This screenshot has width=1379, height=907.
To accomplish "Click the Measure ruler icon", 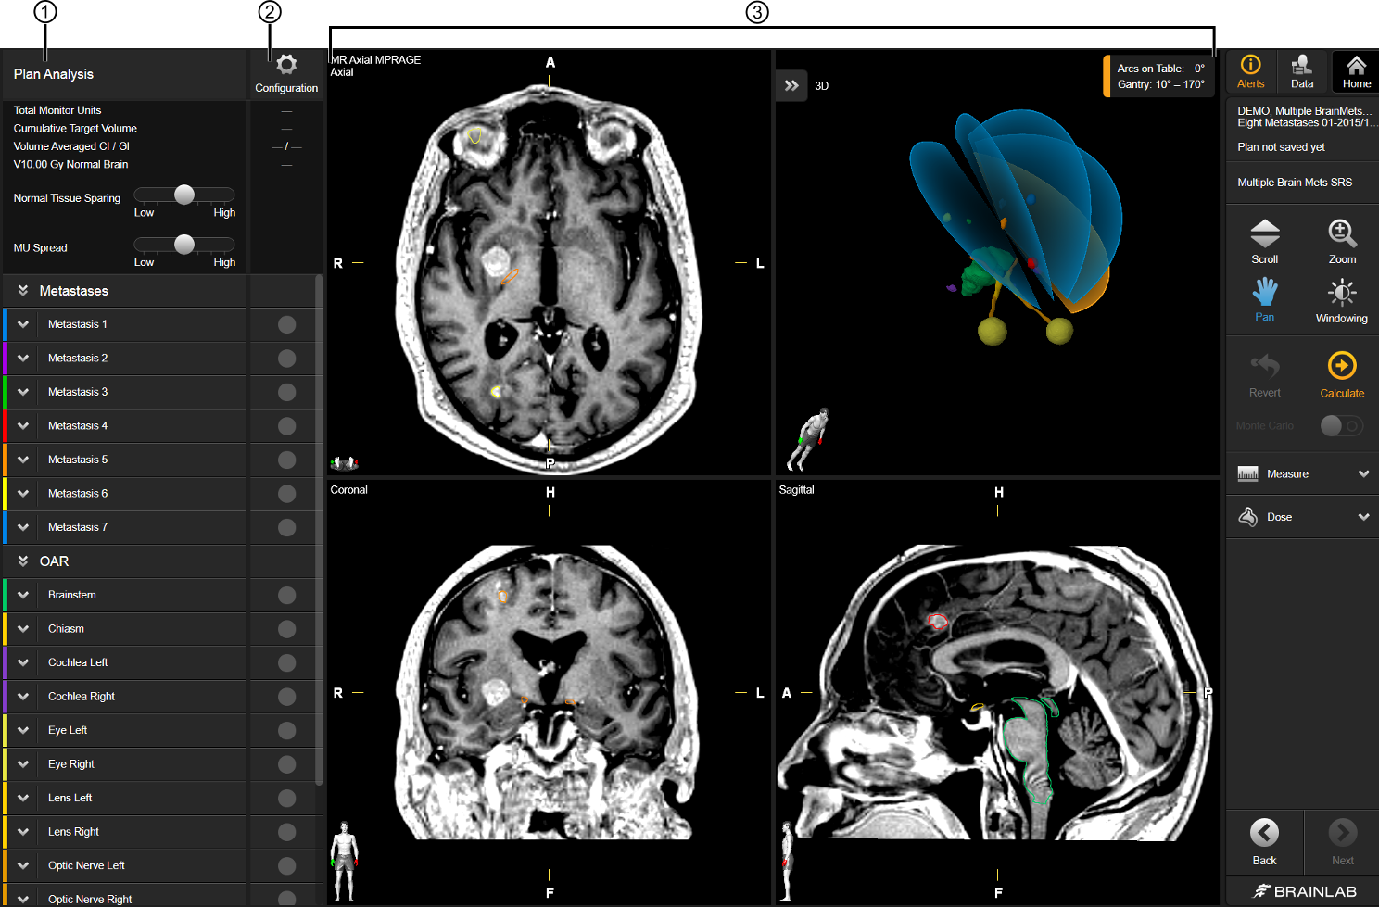I will [x=1247, y=473].
